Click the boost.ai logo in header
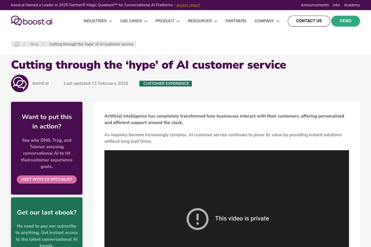The height and width of the screenshot is (247, 371). [x=32, y=21]
